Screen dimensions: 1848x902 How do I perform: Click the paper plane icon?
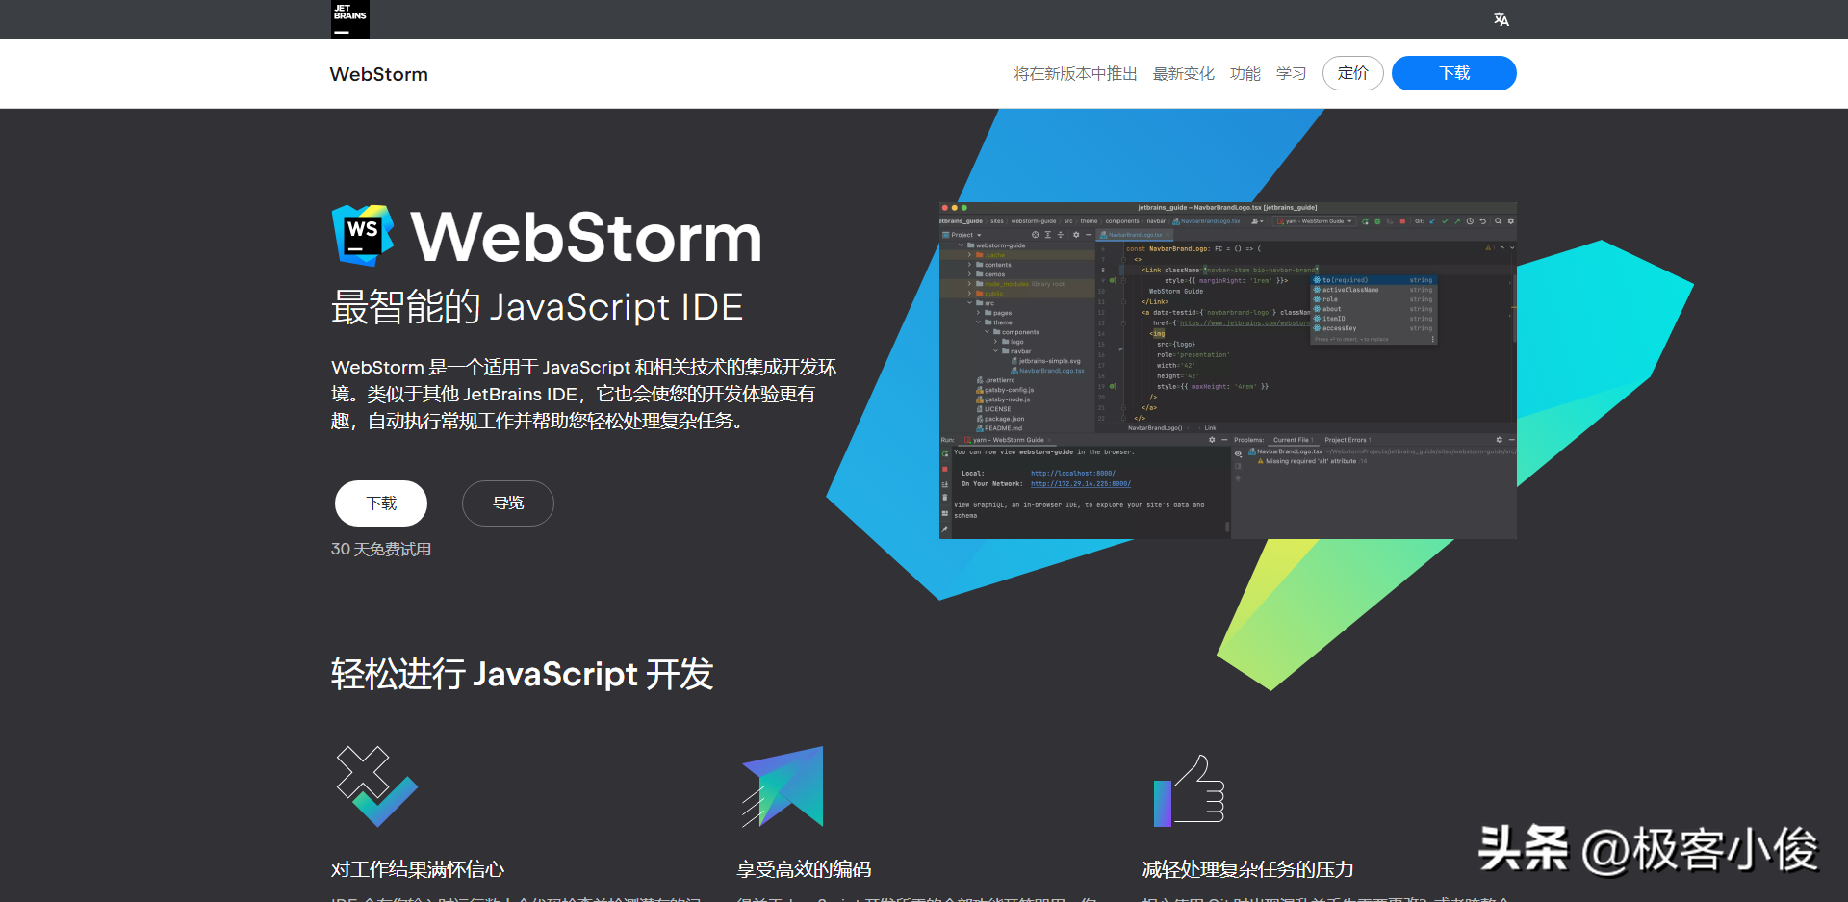[783, 786]
